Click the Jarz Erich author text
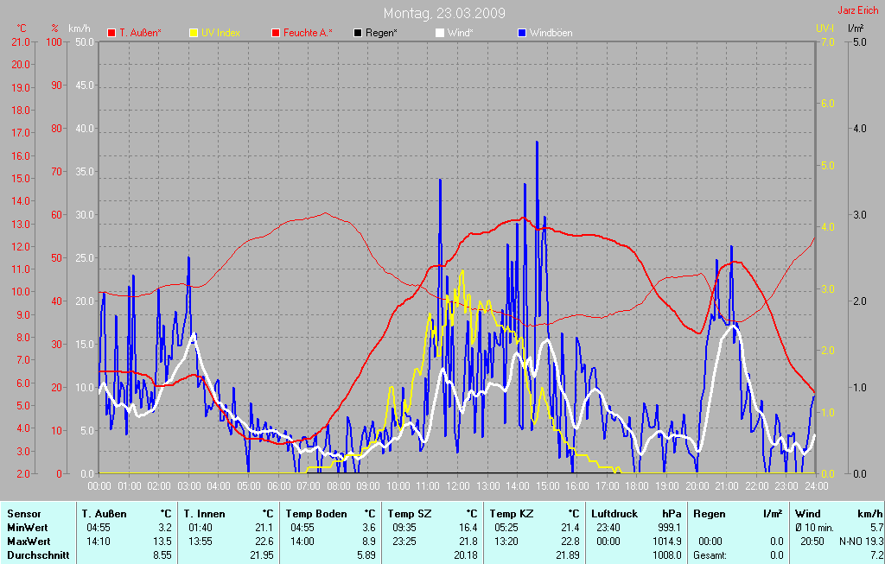Screen dimensions: 885x564 860,12
